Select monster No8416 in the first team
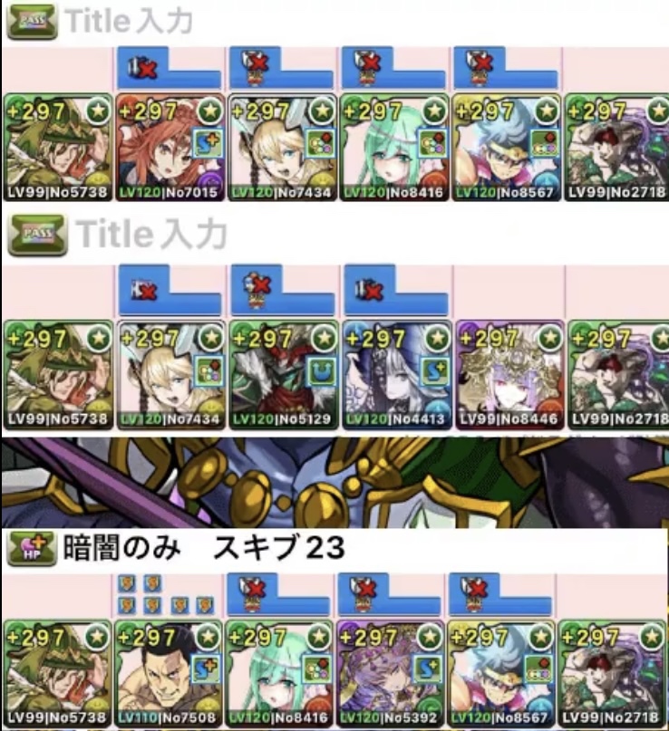The image size is (669, 731). (x=394, y=148)
